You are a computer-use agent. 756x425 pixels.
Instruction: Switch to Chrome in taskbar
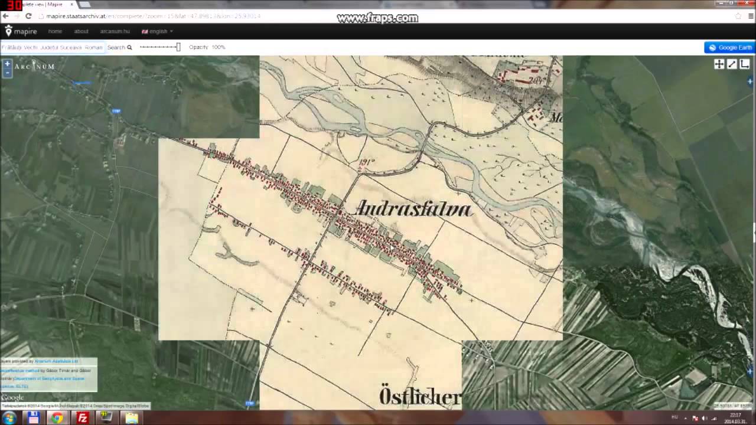57,418
